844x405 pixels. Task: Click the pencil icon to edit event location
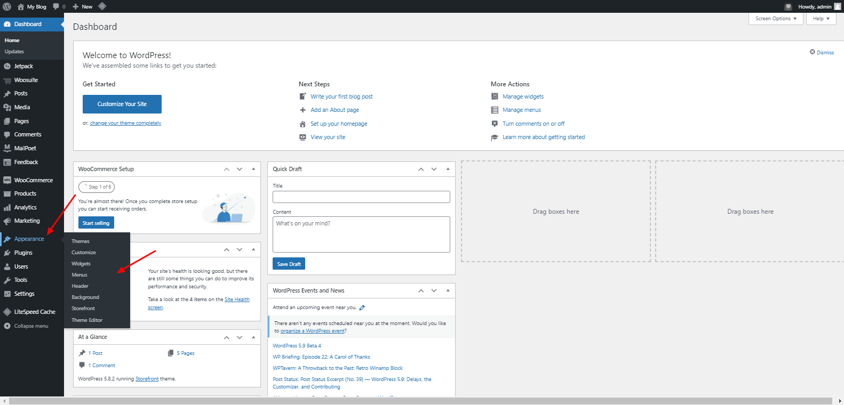coord(362,307)
